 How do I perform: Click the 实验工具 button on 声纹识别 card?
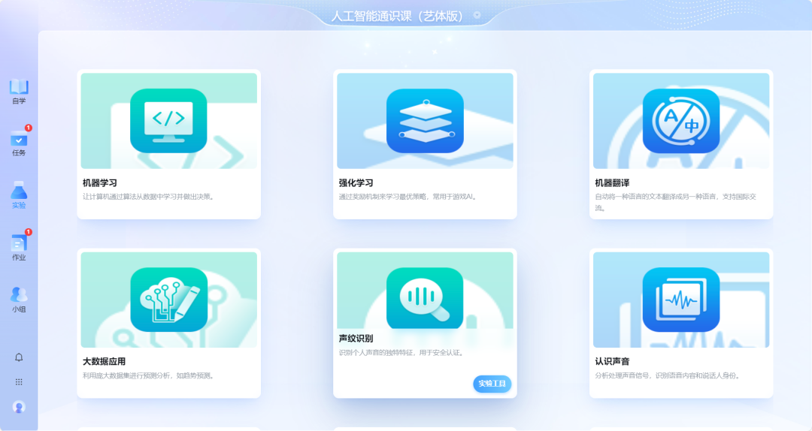[x=492, y=384]
